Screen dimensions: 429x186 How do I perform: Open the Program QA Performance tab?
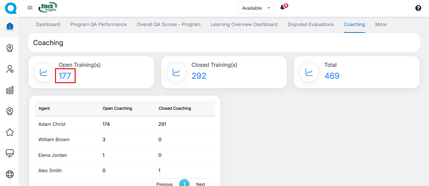click(x=98, y=24)
